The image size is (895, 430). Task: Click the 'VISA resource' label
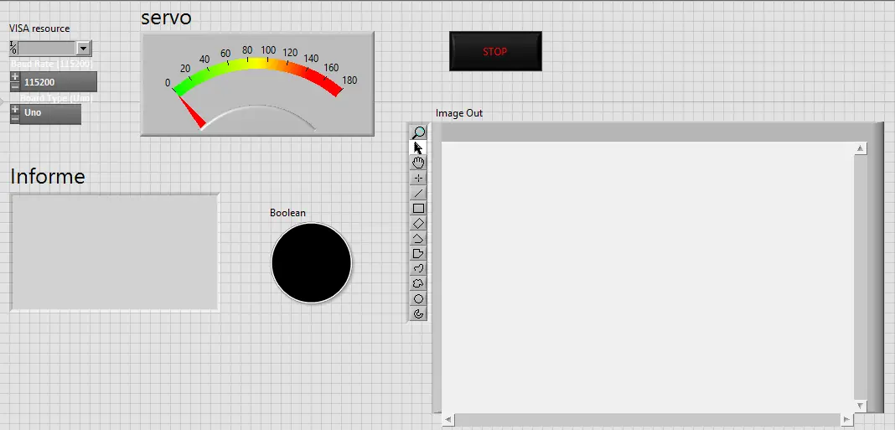click(x=39, y=28)
